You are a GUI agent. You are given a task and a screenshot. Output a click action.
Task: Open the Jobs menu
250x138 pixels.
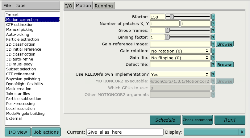point(20,6)
